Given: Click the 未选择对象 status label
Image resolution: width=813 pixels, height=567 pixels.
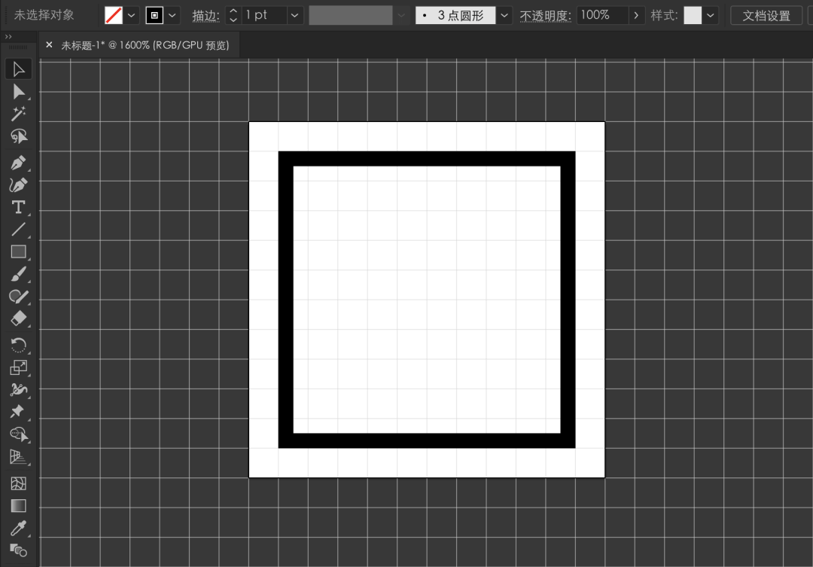Looking at the screenshot, I should pos(44,15).
